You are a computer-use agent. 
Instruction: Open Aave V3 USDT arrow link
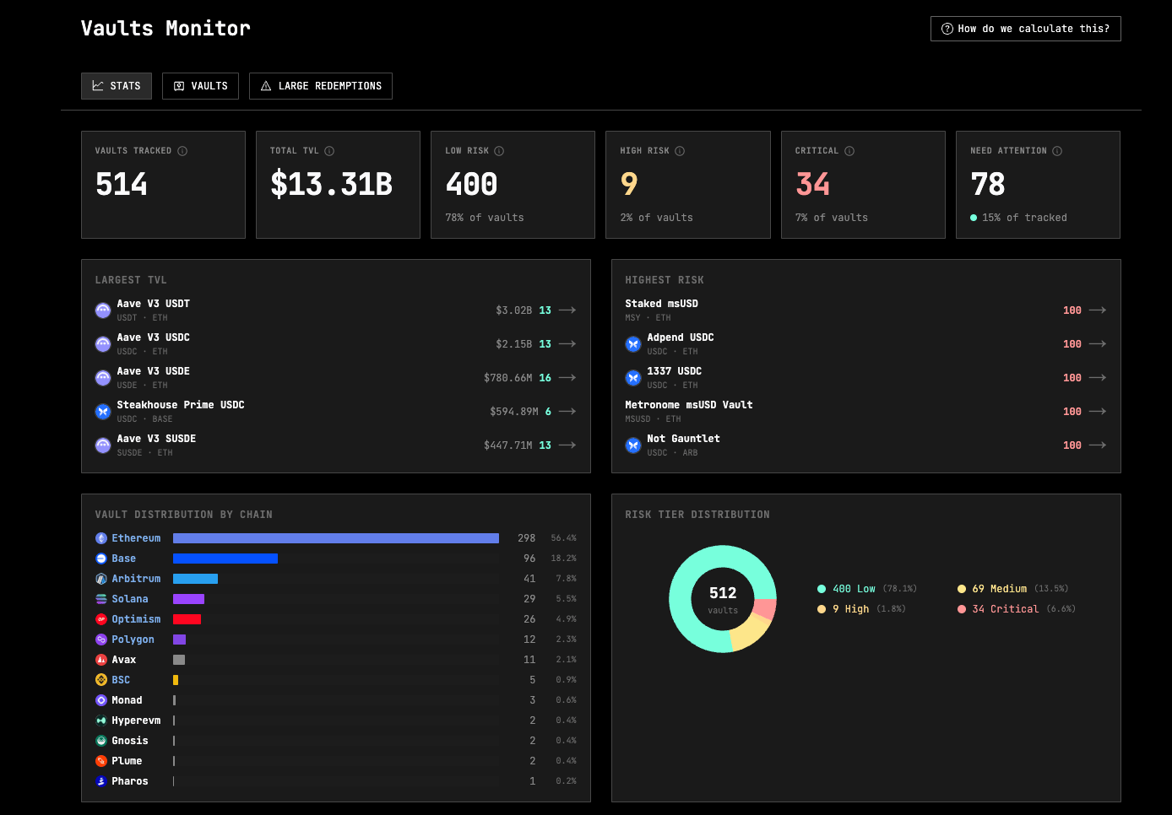[x=567, y=310]
